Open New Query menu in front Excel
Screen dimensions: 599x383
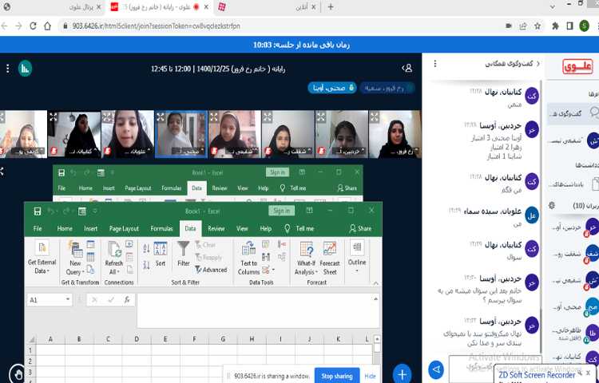pos(75,258)
